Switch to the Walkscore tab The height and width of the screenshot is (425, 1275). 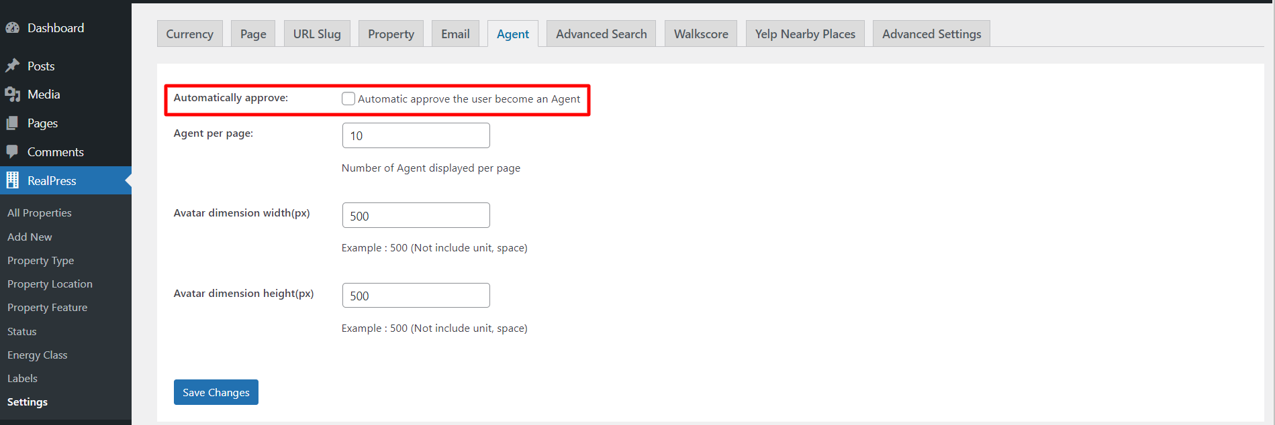pyautogui.click(x=701, y=34)
